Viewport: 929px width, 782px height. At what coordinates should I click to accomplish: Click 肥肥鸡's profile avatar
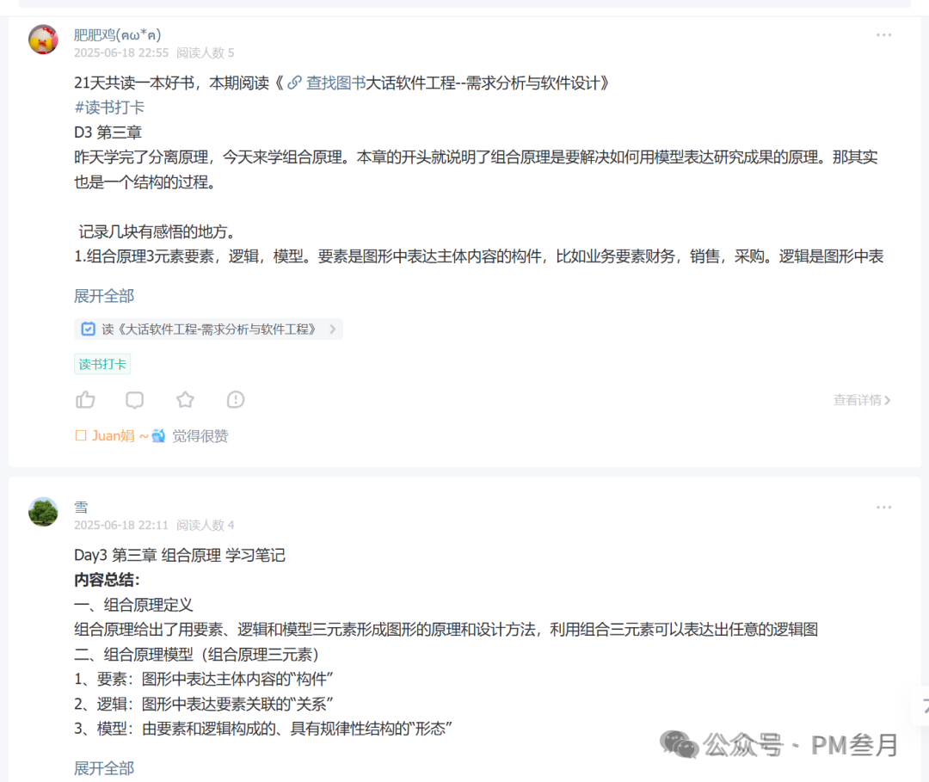tap(43, 39)
